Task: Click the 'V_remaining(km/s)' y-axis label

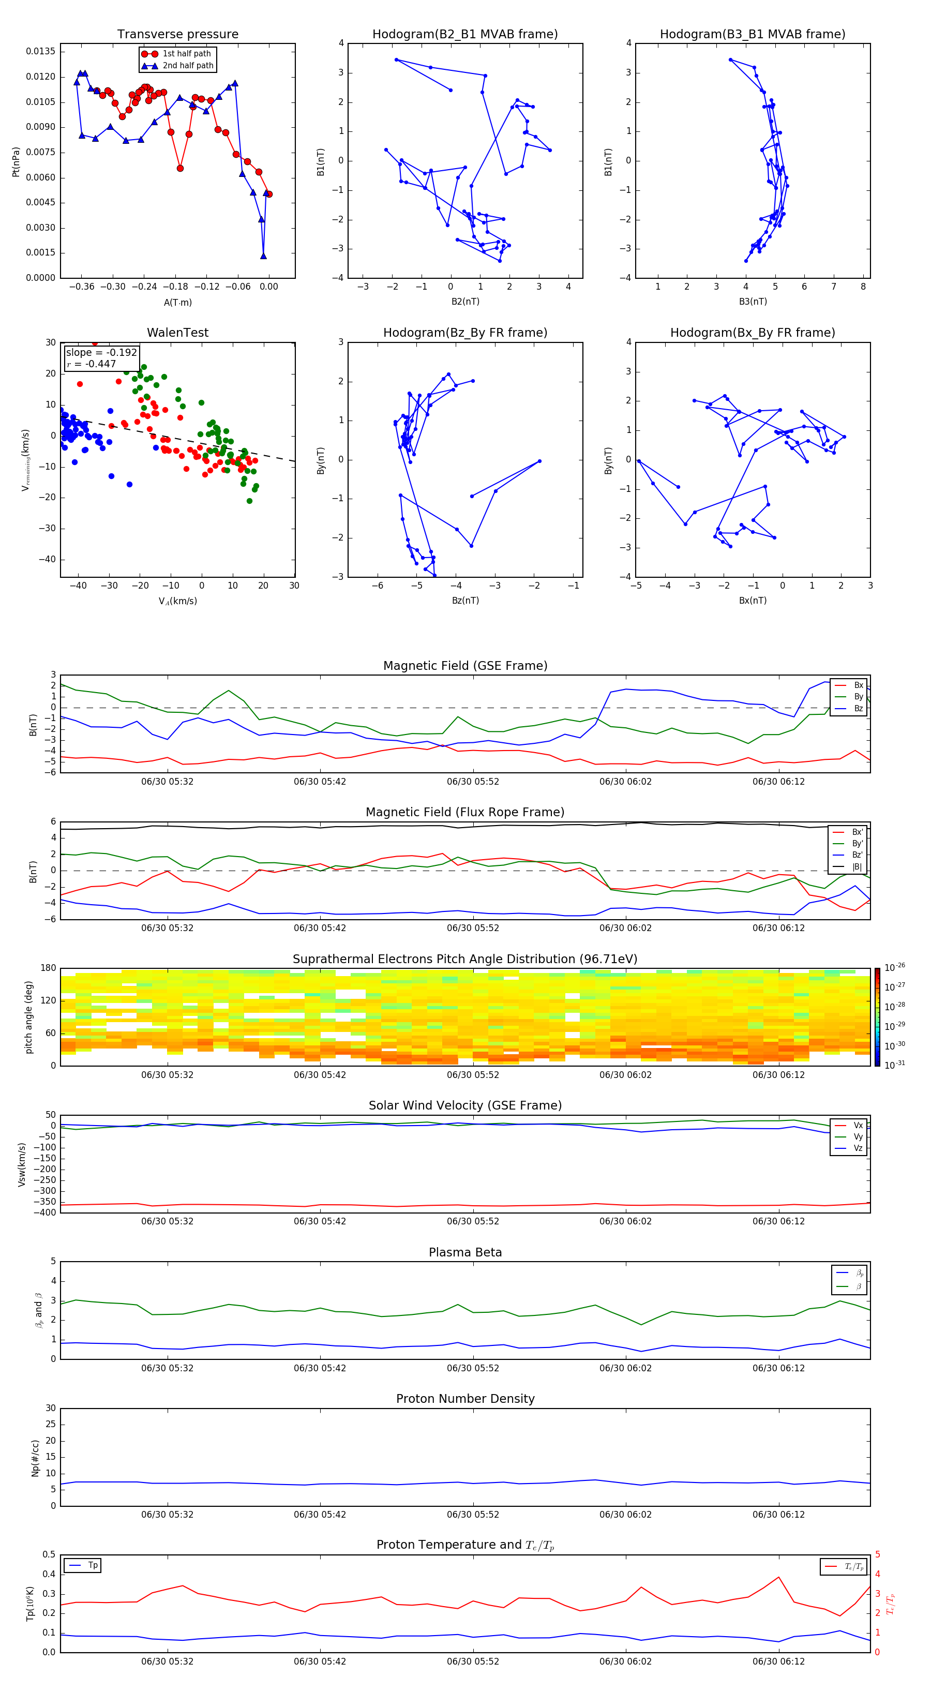Action: [x=25, y=460]
